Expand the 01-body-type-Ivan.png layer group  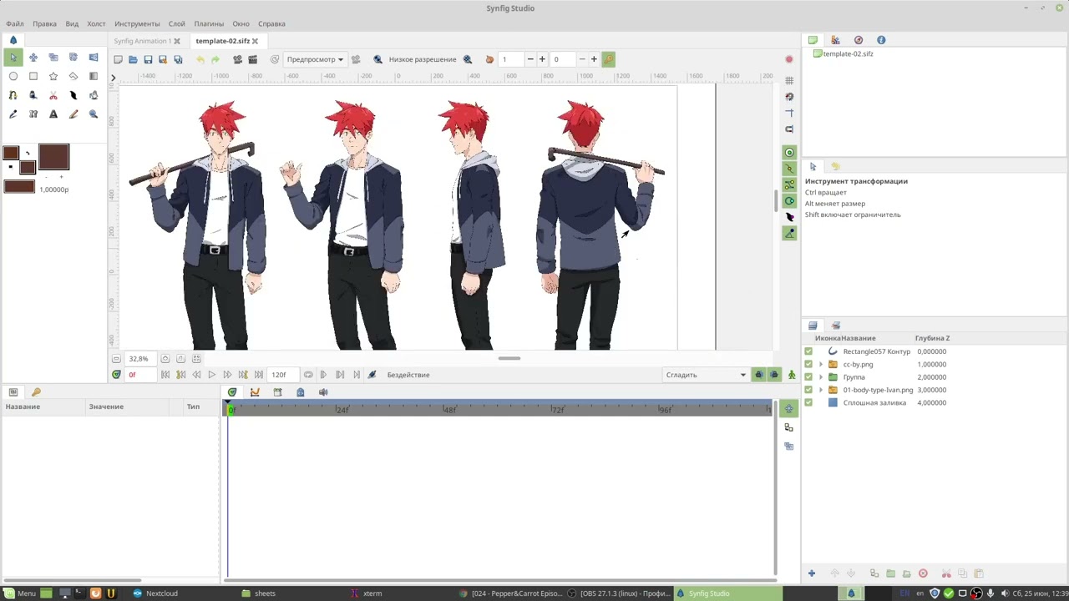(x=821, y=390)
